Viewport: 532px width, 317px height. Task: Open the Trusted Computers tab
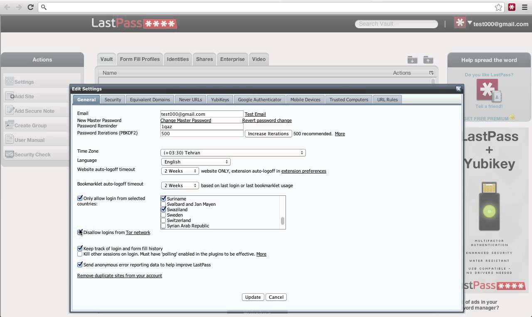click(349, 100)
